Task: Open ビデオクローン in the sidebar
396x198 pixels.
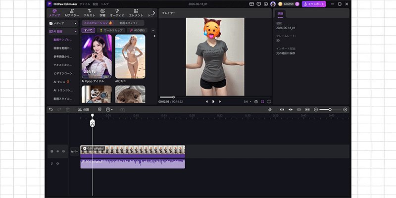Action: pos(63,73)
